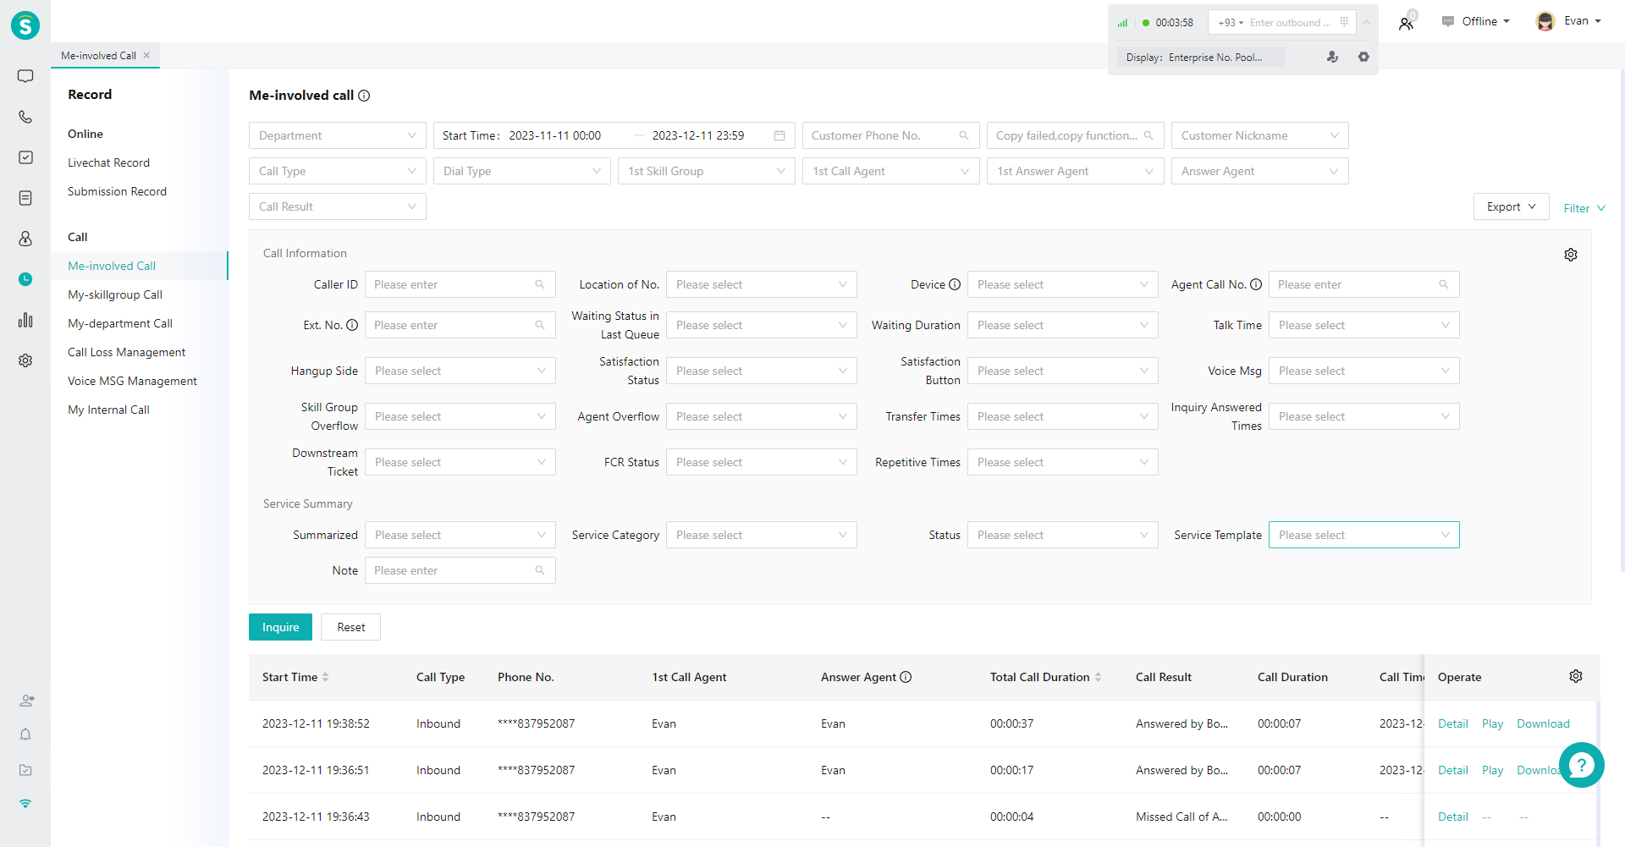The width and height of the screenshot is (1625, 847).
Task: Open the Evan user menu
Action: tap(1568, 21)
